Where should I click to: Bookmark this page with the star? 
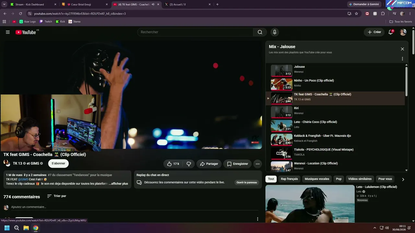356,14
